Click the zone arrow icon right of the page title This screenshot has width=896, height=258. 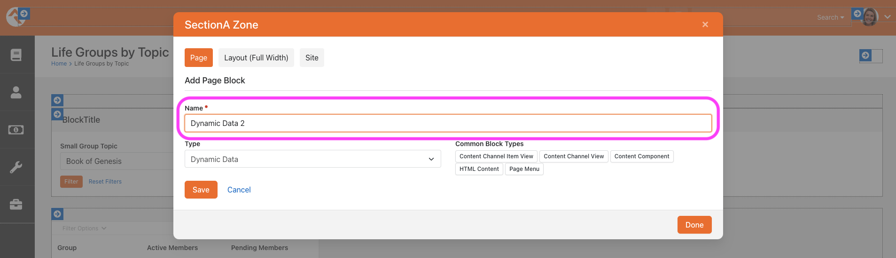(x=865, y=55)
